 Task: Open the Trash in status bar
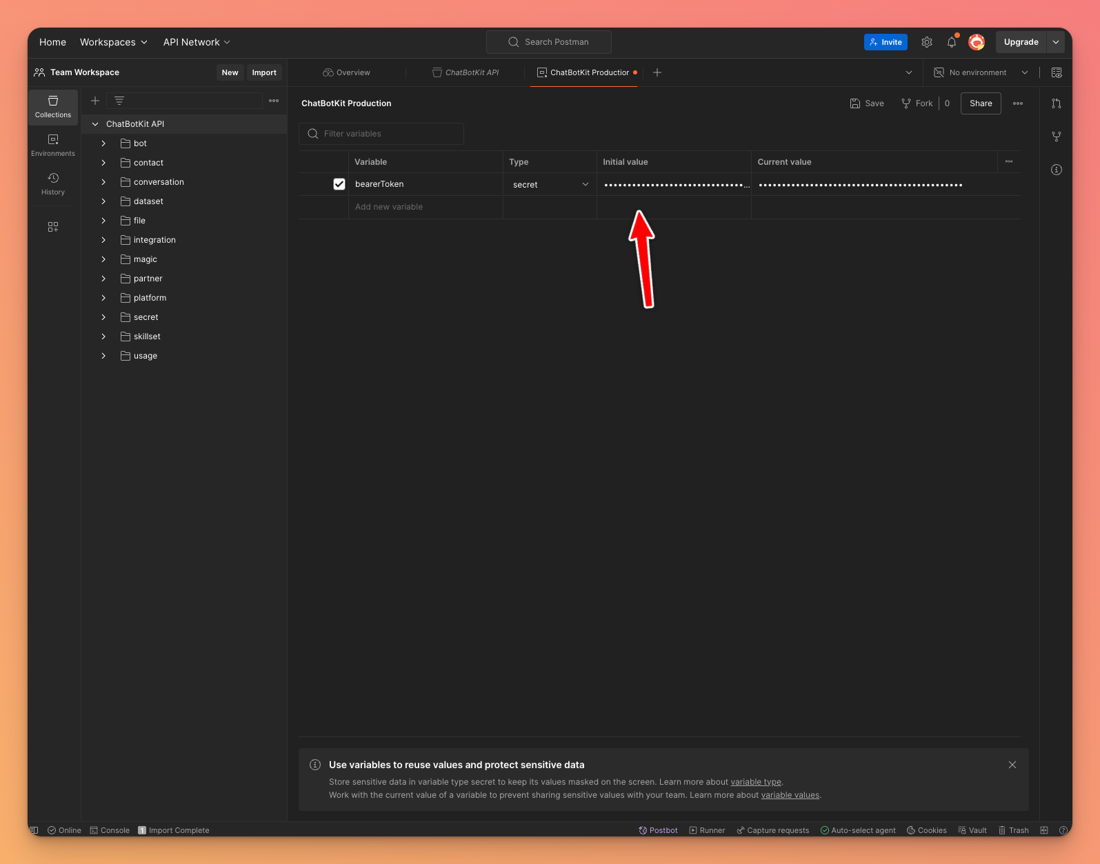tap(1013, 830)
